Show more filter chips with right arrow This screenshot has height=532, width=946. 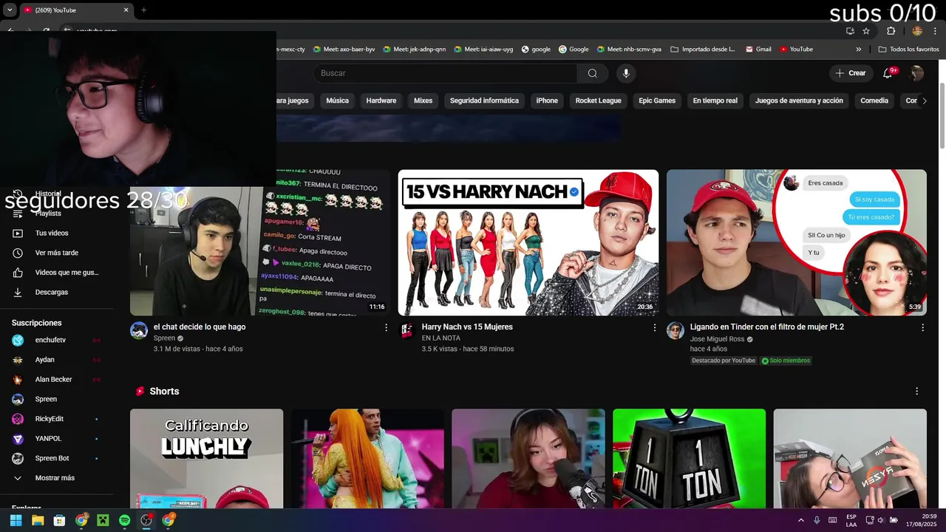924,101
